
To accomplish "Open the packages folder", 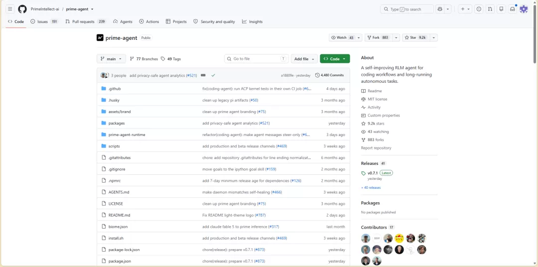I will point(117,123).
